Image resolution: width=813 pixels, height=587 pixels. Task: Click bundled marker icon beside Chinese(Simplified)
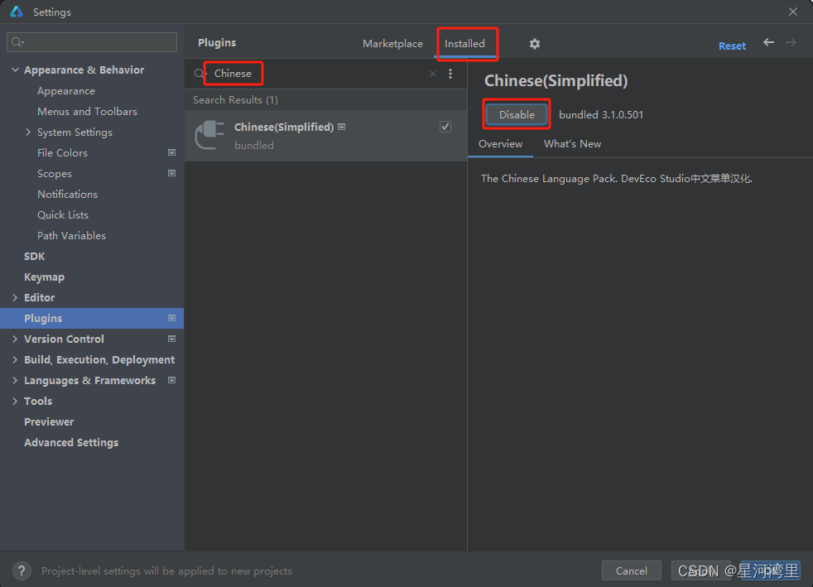click(342, 127)
